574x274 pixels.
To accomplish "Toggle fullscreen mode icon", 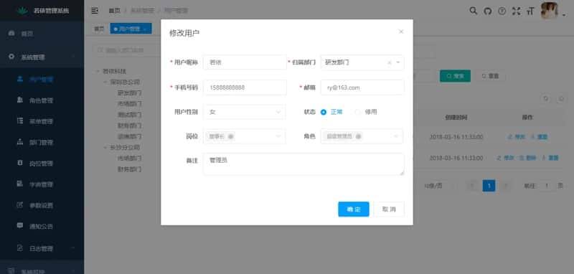I will pos(516,11).
